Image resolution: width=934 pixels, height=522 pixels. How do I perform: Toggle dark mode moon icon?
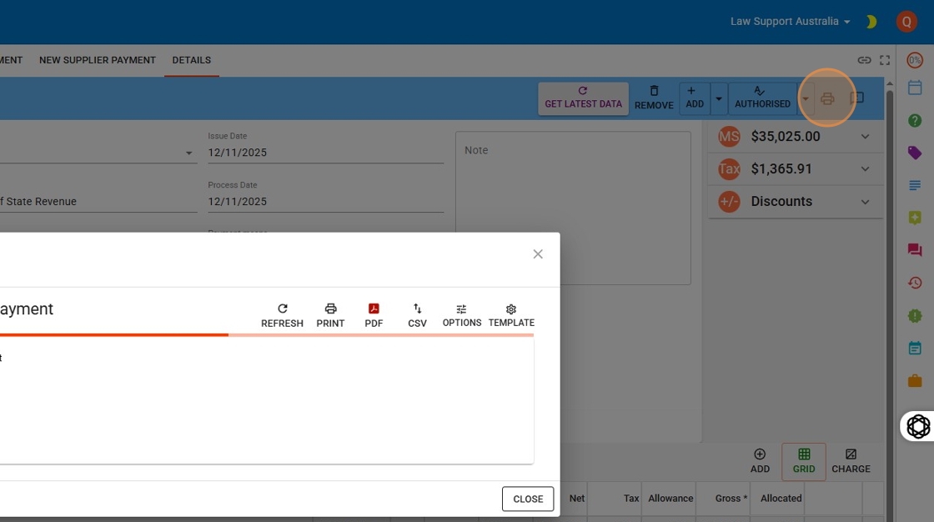click(x=871, y=22)
